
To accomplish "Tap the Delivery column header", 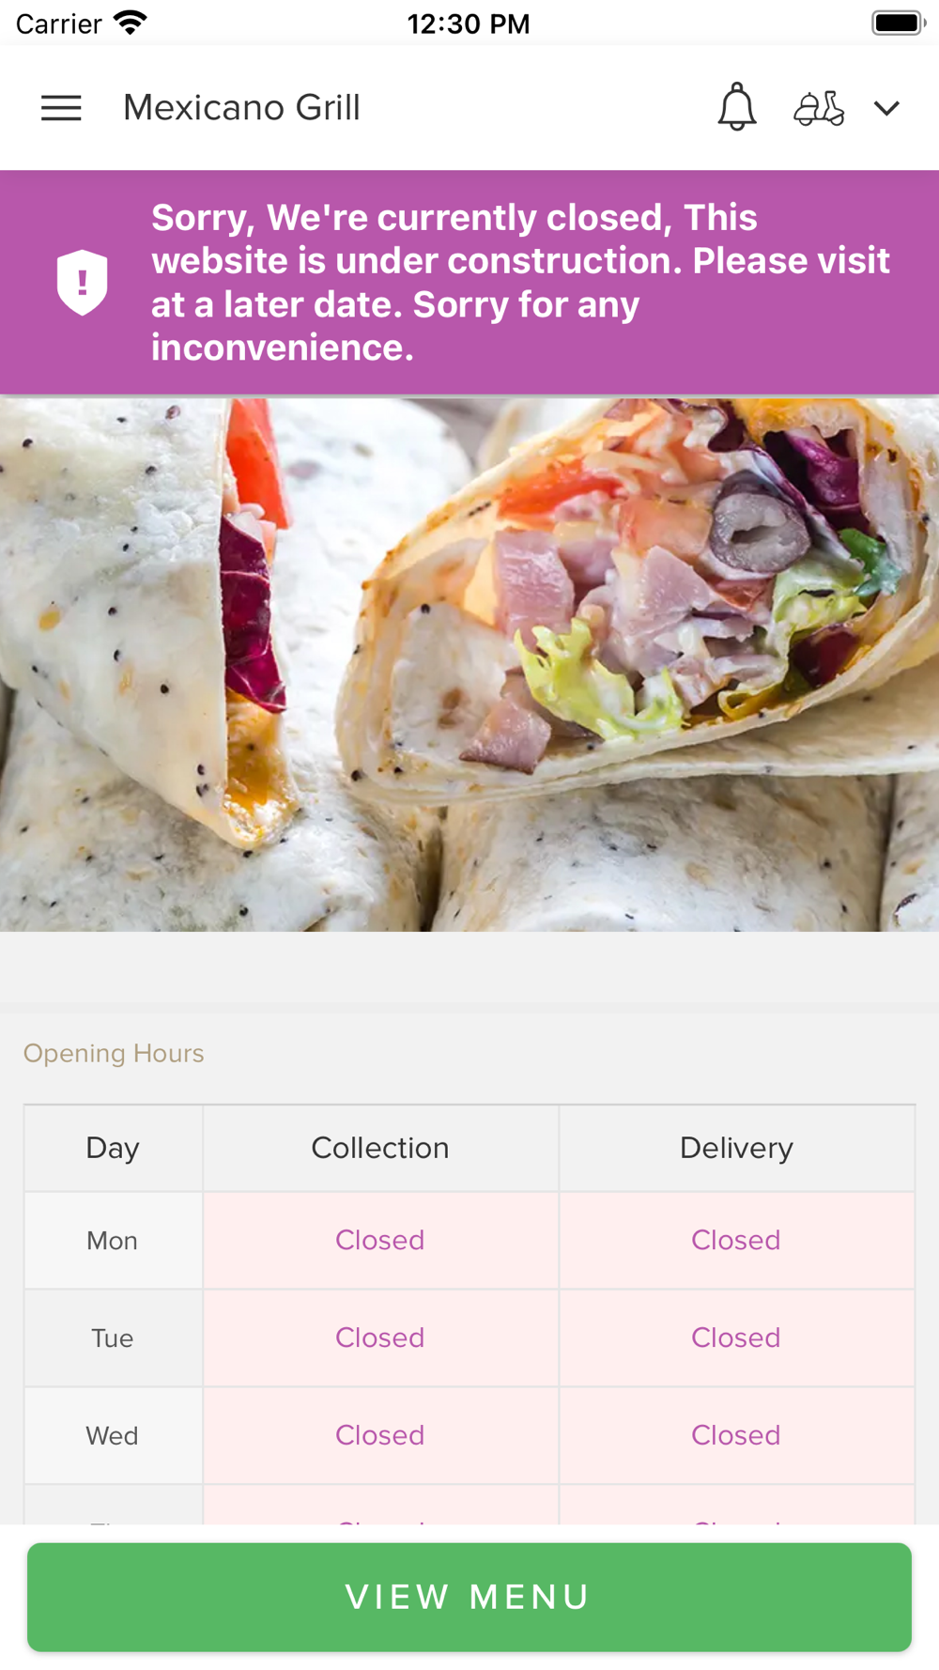I will pyautogui.click(x=736, y=1148).
